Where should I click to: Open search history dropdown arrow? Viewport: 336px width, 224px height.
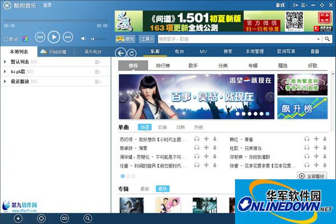coord(319,39)
